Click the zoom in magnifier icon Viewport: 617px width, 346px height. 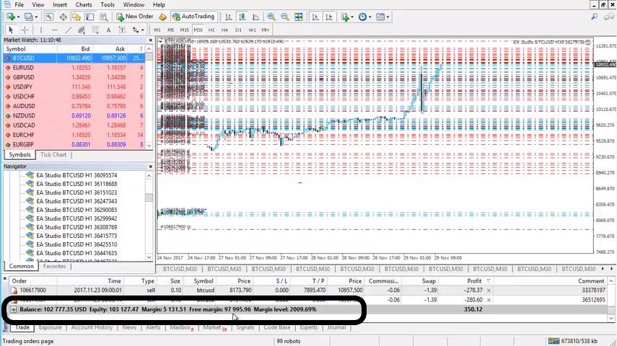pos(271,17)
